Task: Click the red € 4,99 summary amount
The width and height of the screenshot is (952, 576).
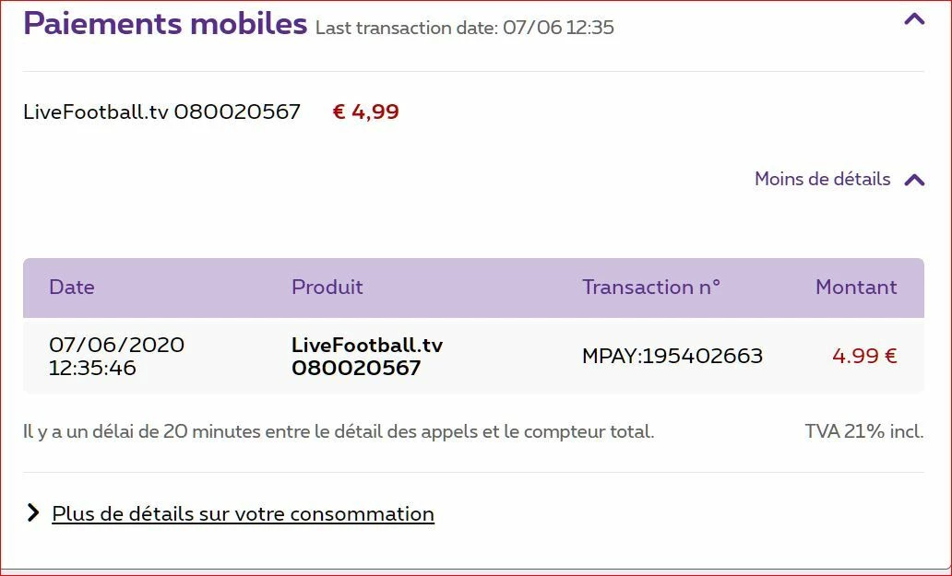Action: click(365, 112)
